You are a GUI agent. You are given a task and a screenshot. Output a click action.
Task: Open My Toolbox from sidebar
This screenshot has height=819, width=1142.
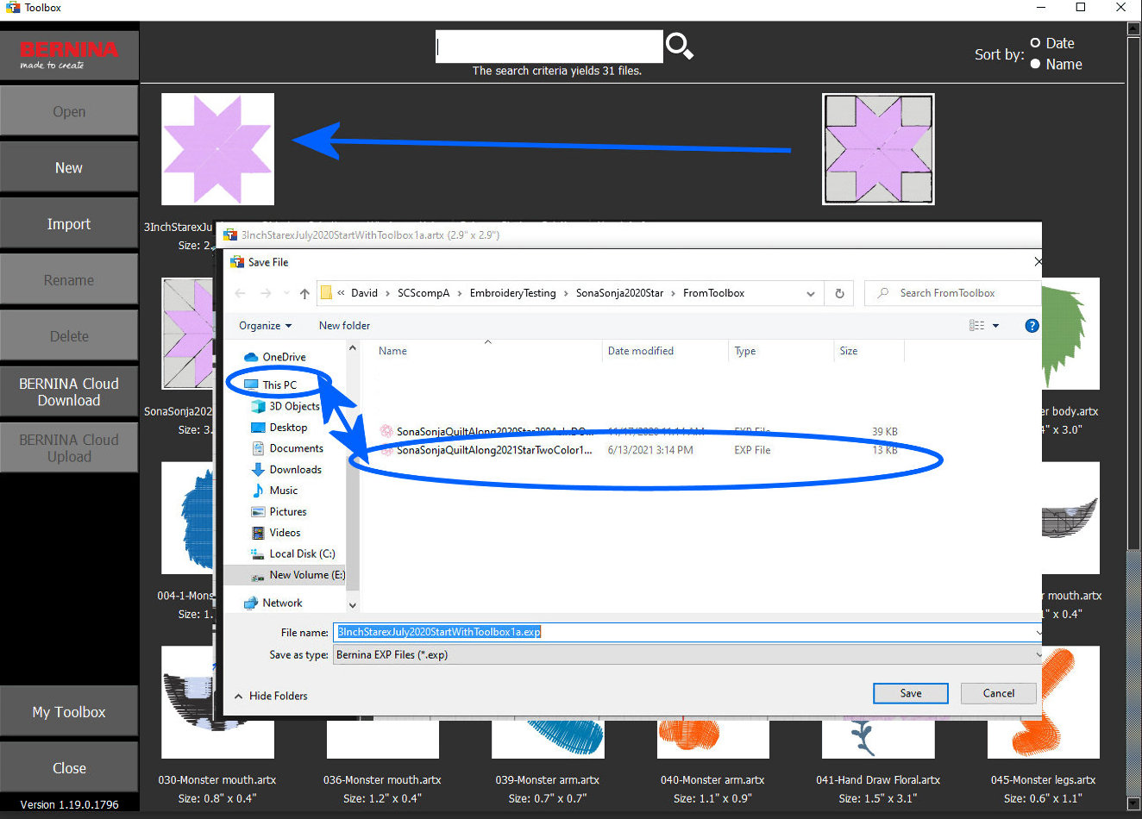click(69, 711)
